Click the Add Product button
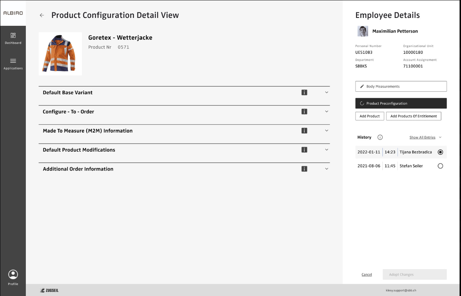 tap(370, 116)
